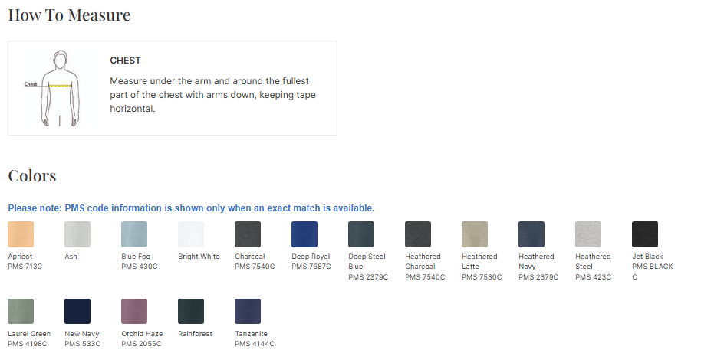Select the Heathered Latte swatch
The image size is (701, 363).
click(475, 234)
